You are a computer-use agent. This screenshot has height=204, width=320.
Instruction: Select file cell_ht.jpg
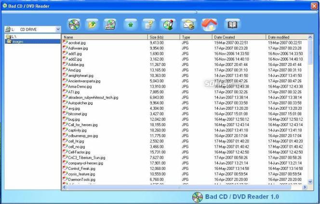[76, 141]
